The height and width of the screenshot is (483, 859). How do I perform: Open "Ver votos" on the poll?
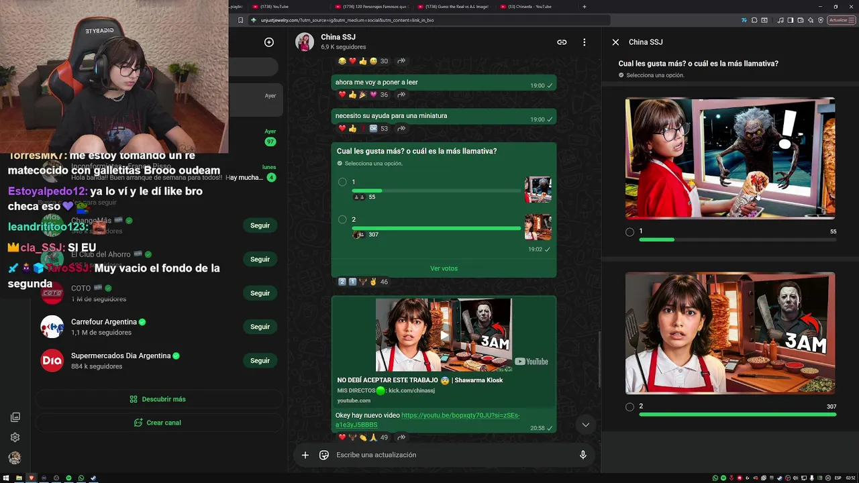pyautogui.click(x=444, y=268)
